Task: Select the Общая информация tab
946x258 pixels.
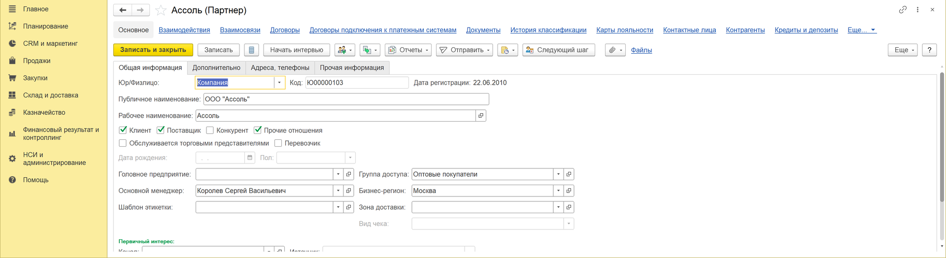Action: pos(150,67)
